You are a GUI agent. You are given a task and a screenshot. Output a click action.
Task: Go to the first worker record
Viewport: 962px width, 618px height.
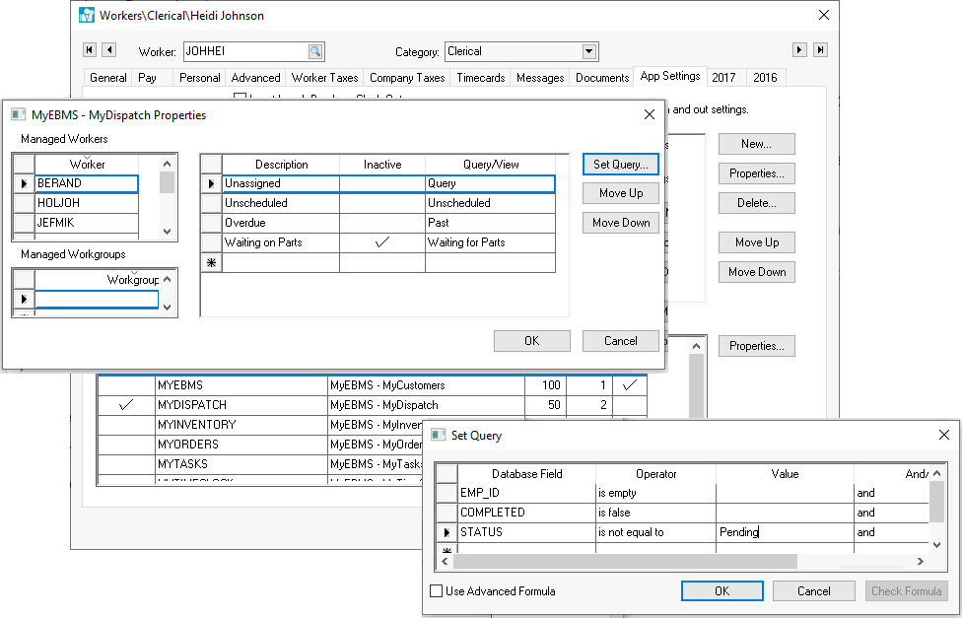point(90,50)
